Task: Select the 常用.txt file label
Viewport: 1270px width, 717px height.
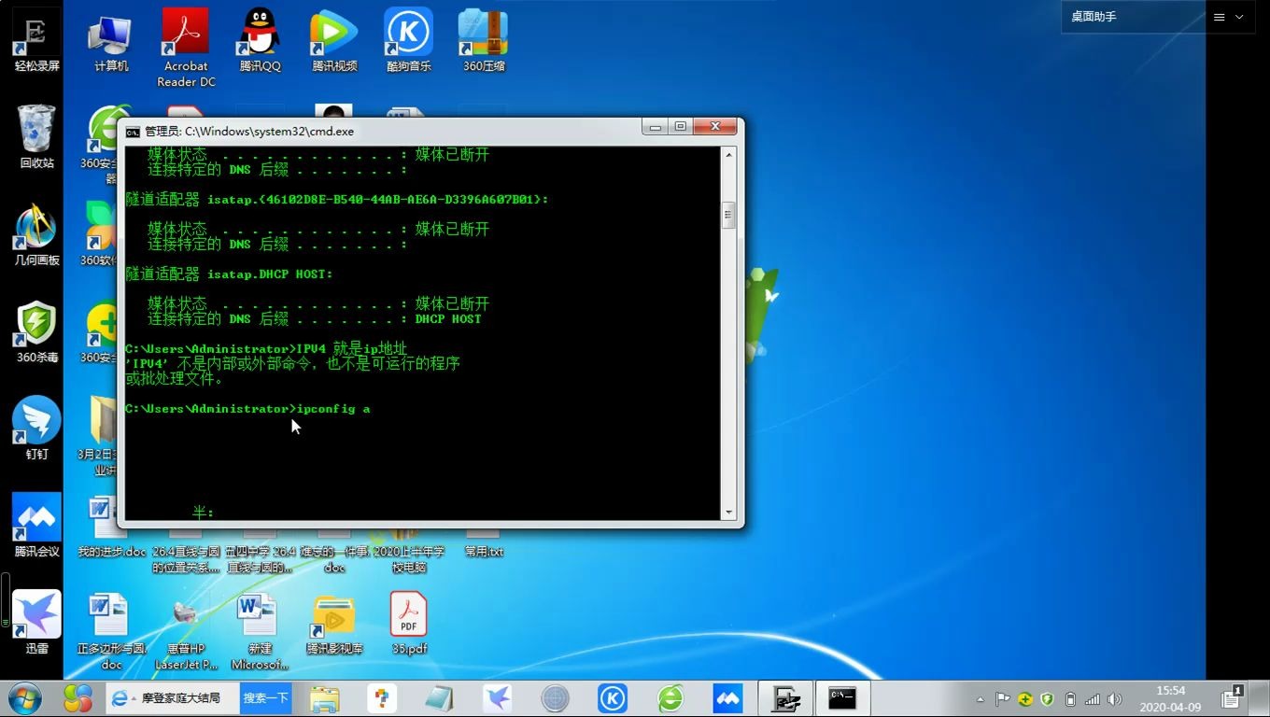Action: pos(484,552)
